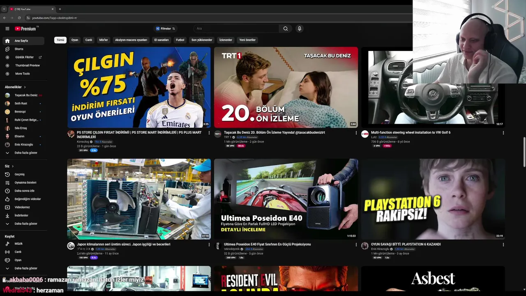Open Konsolog channel avatar beside PS Store video
Image resolution: width=526 pixels, height=296 pixels.
click(71, 134)
